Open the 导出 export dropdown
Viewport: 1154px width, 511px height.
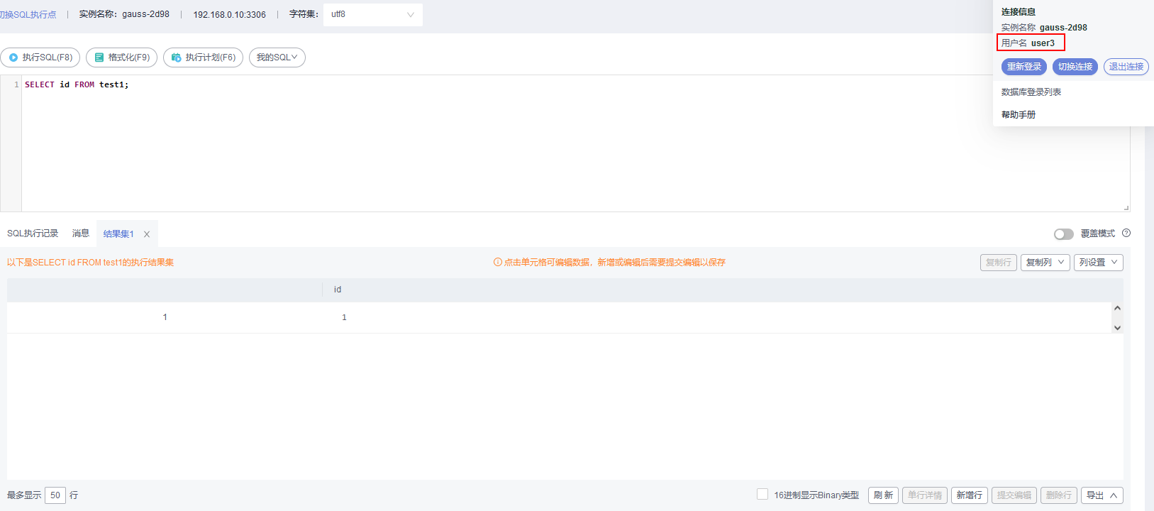coord(1102,495)
